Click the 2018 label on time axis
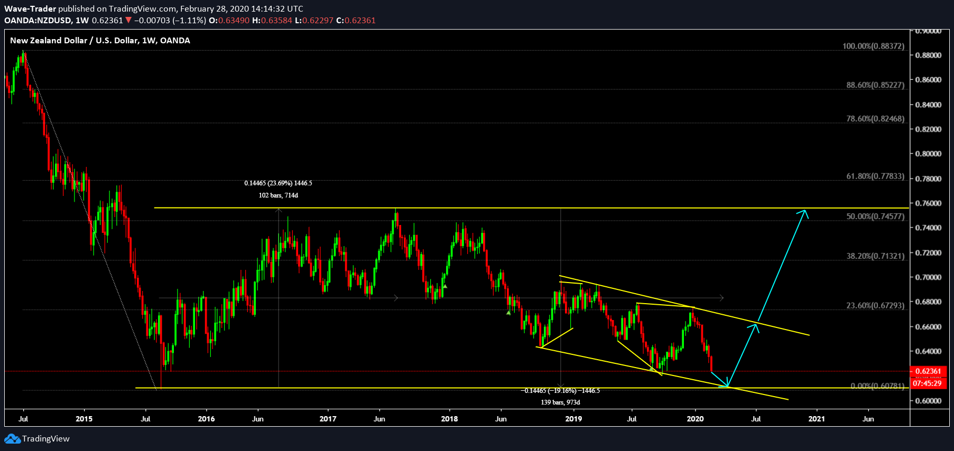954x451 pixels. click(449, 419)
